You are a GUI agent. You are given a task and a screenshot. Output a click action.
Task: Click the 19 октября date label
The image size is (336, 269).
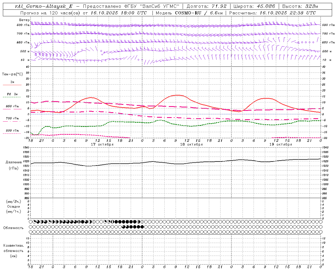pos(281,144)
